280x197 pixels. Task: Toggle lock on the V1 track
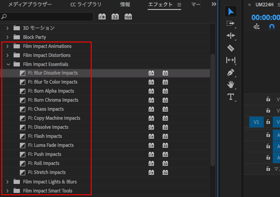click(268, 122)
